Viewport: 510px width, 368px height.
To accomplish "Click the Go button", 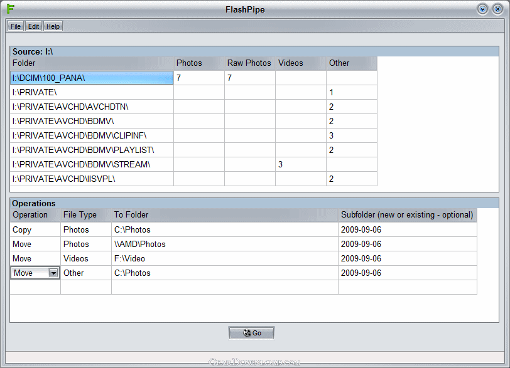I will point(251,333).
